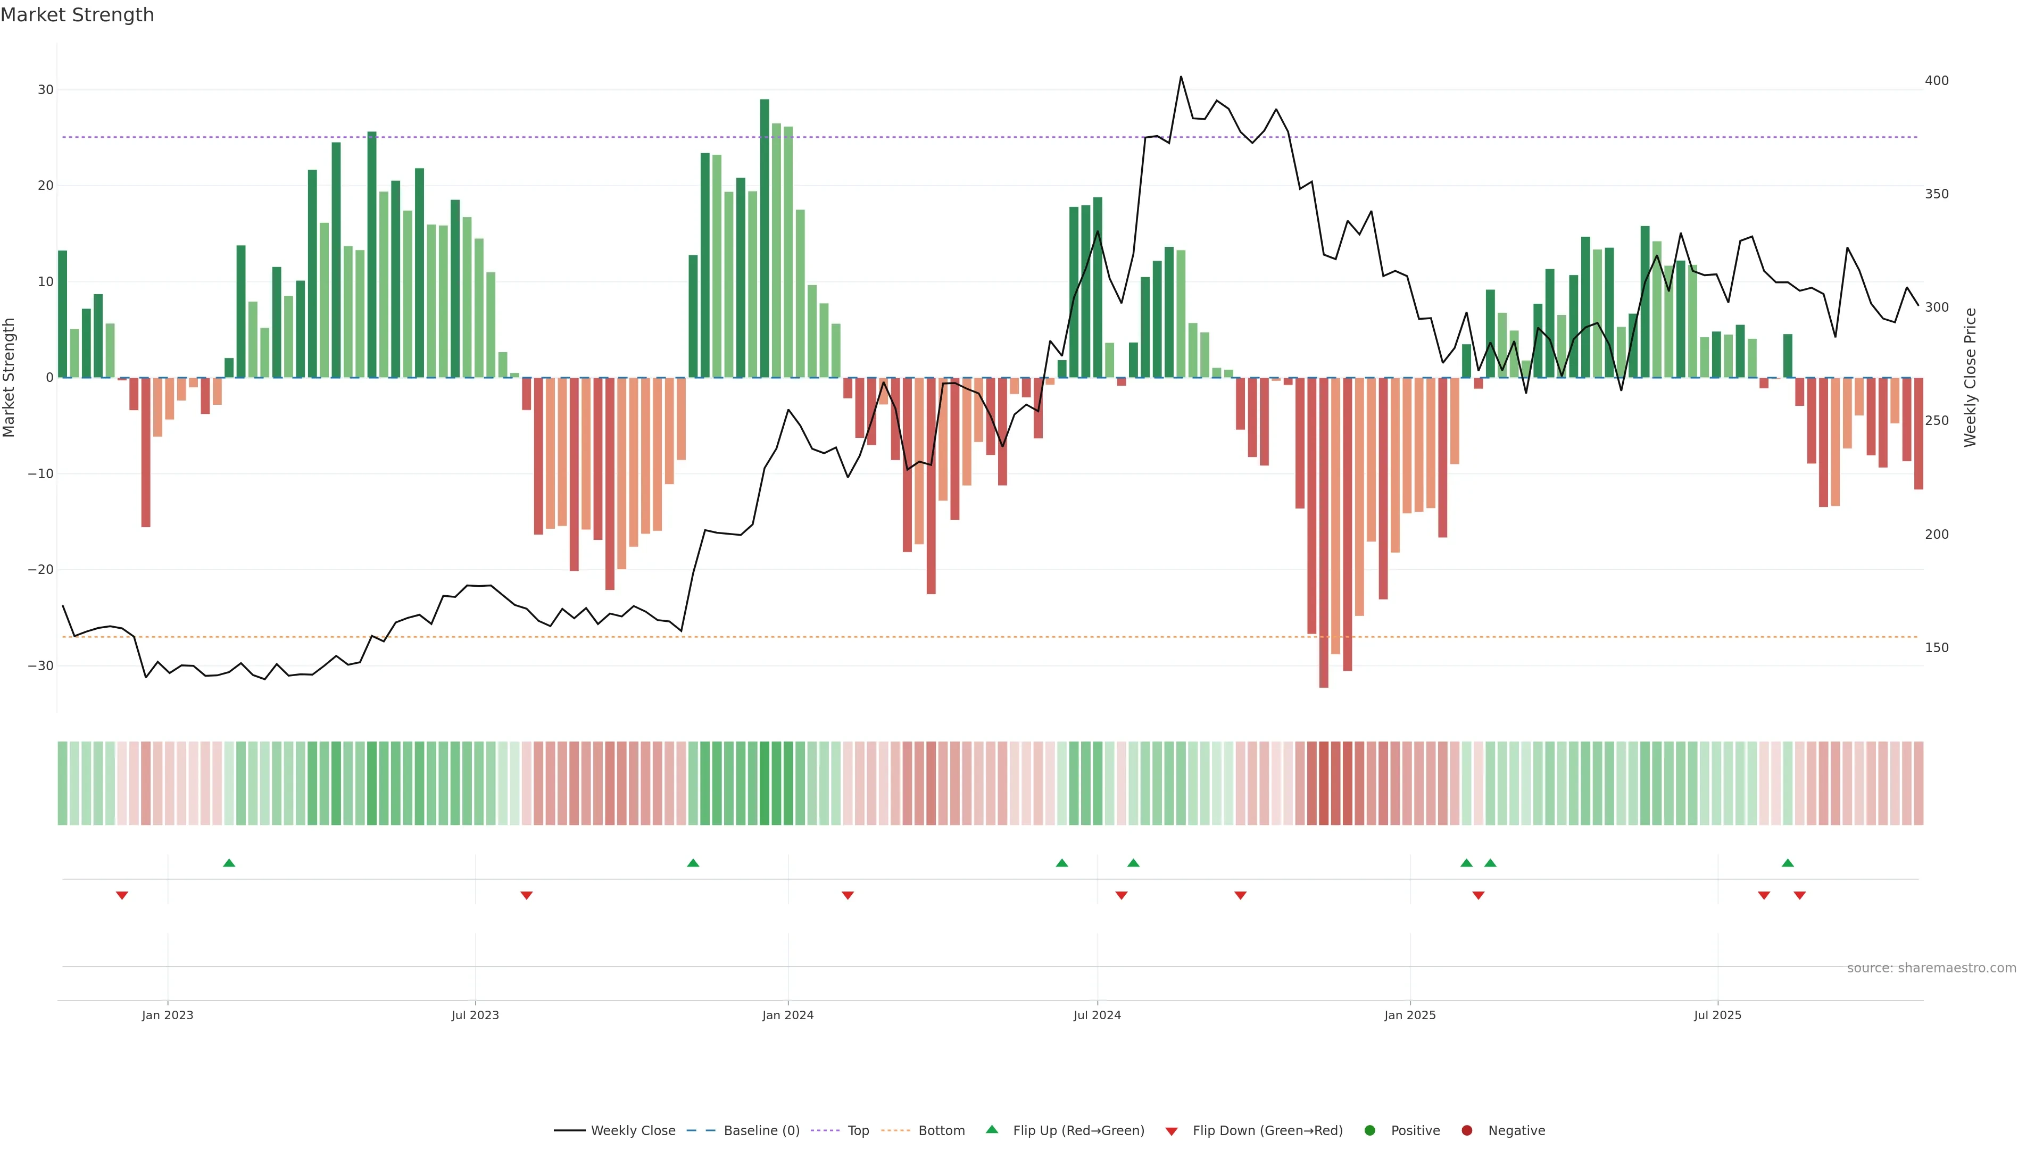Image resolution: width=2043 pixels, height=1149 pixels.
Task: Click the Market Strength chart title
Action: click(77, 15)
